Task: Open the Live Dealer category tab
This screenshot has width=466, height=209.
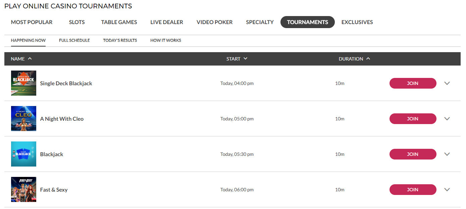Action: pos(167,22)
